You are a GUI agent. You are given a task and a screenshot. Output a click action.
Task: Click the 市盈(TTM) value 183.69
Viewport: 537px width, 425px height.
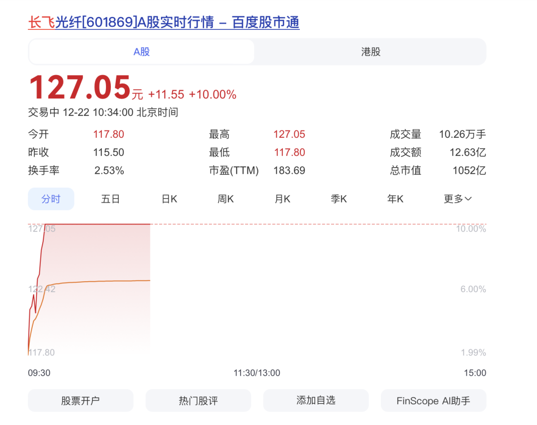289,171
